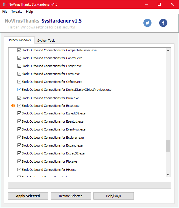Switch to the Harden Windows tab
The height and width of the screenshot is (208, 179).
coord(19,40)
